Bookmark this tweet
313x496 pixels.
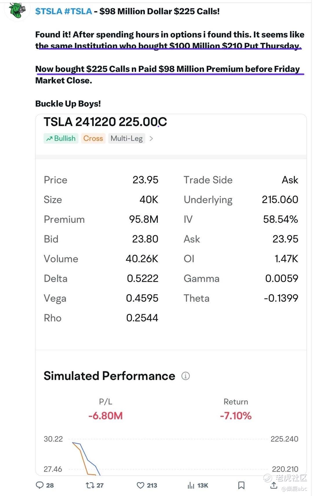point(241,485)
